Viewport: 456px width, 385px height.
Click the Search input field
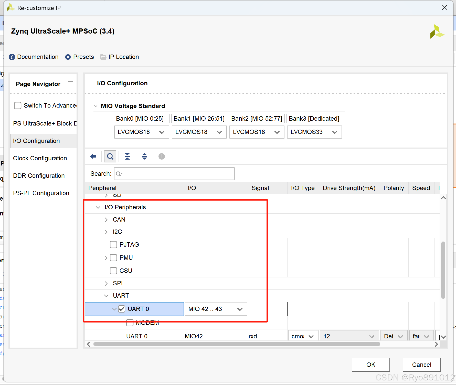[174, 174]
